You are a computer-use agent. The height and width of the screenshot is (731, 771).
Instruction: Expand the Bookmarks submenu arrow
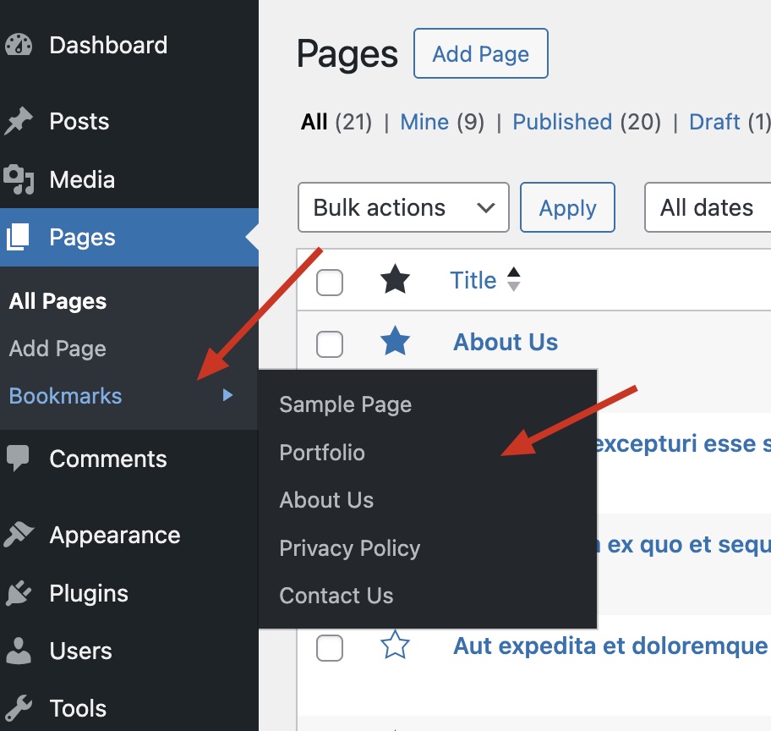point(227,395)
